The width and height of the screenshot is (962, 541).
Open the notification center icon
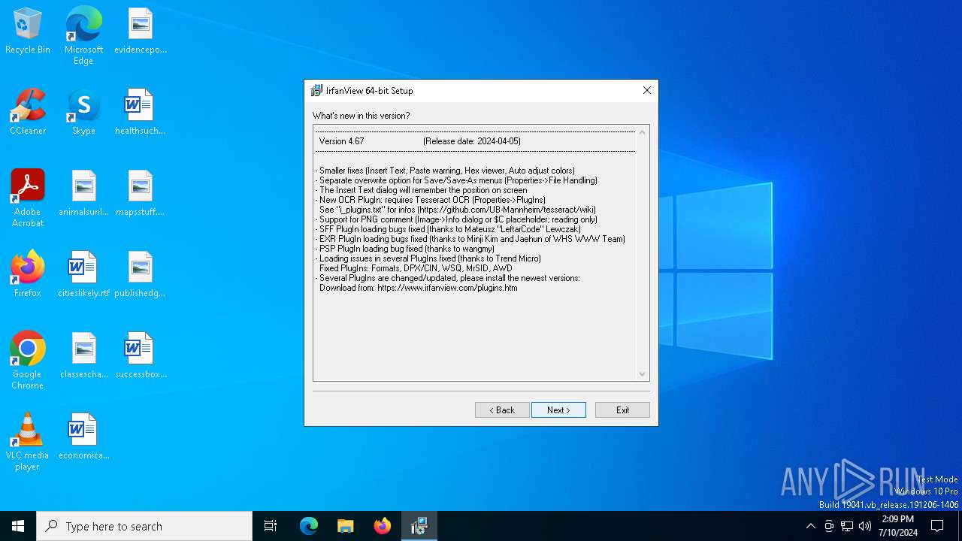pos(937,526)
